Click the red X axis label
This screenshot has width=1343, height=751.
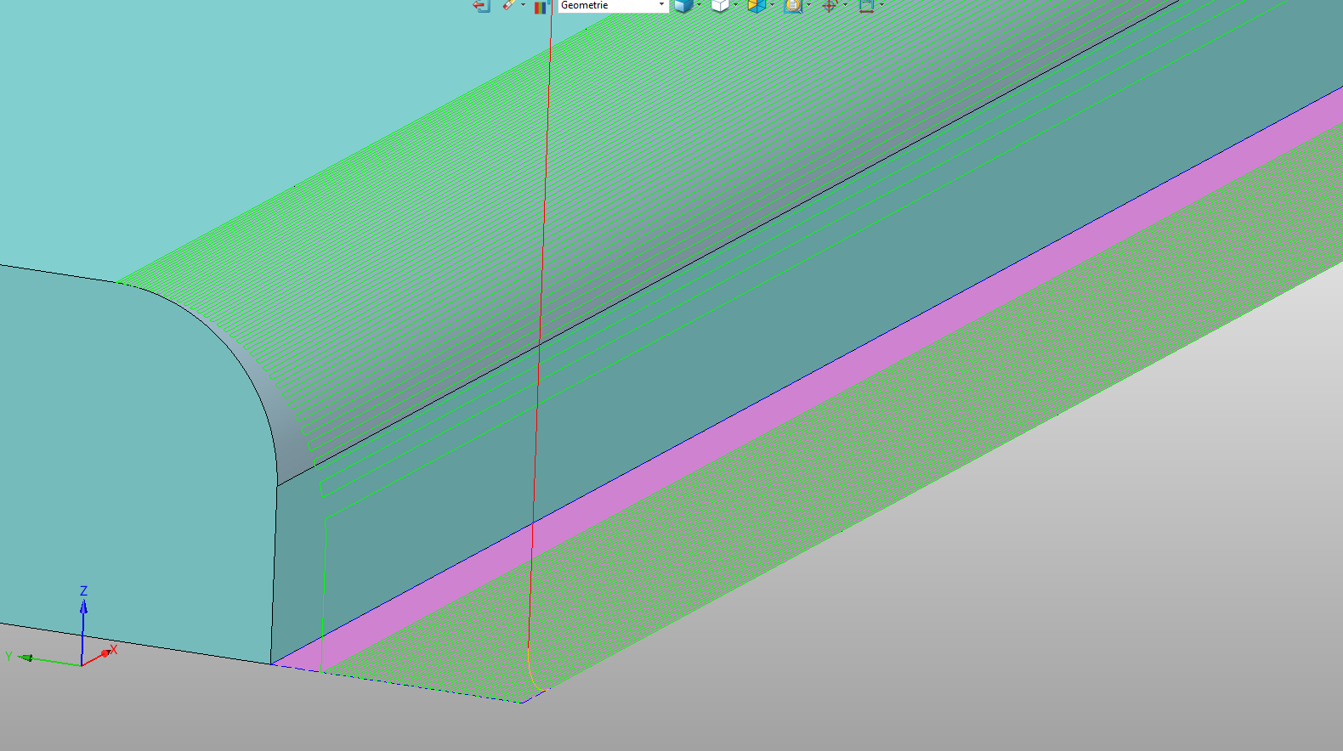point(113,650)
